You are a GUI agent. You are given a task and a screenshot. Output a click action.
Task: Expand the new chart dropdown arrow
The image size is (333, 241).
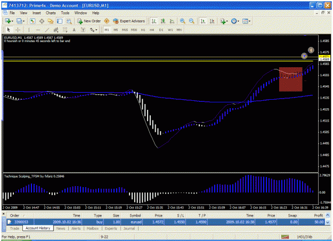tap(12, 21)
